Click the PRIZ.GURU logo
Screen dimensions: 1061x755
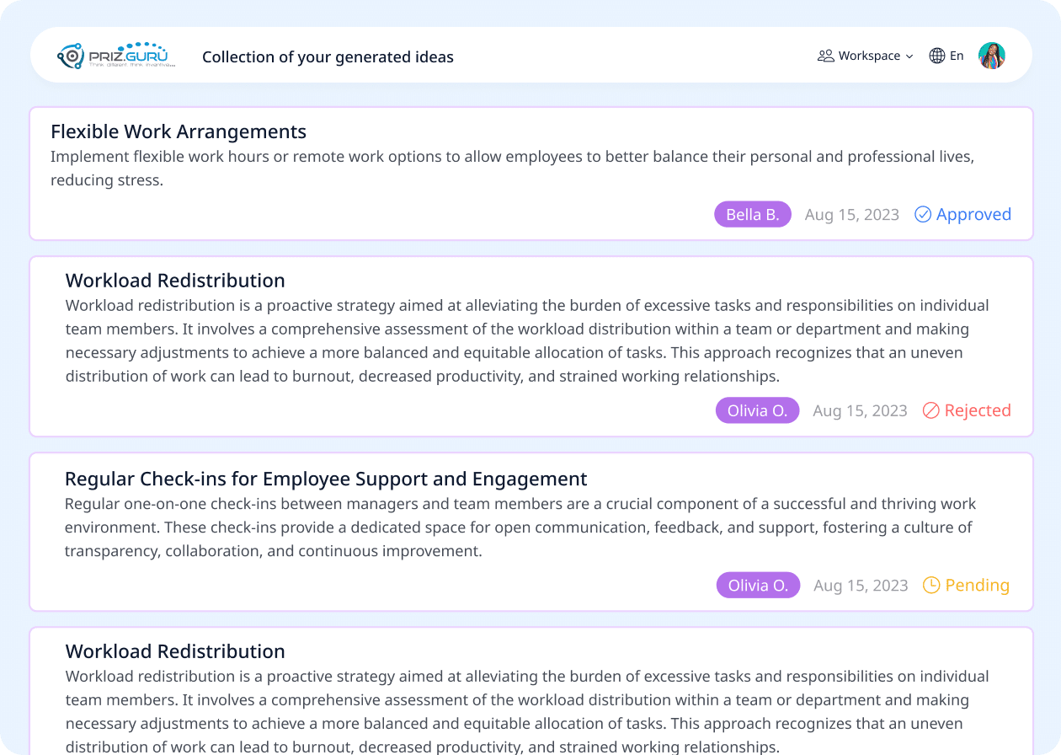click(116, 56)
